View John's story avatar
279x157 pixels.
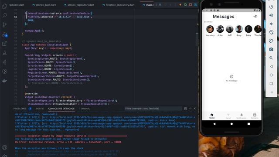(x=220, y=29)
